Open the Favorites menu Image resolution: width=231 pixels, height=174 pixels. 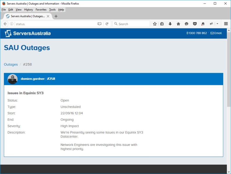(41, 10)
